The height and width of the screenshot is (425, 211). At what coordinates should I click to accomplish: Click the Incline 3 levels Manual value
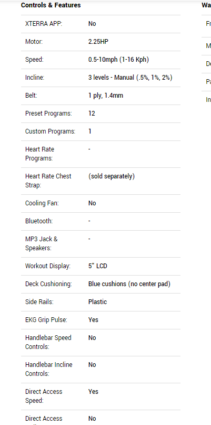130,78
